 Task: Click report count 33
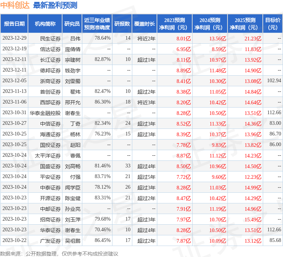128,166
